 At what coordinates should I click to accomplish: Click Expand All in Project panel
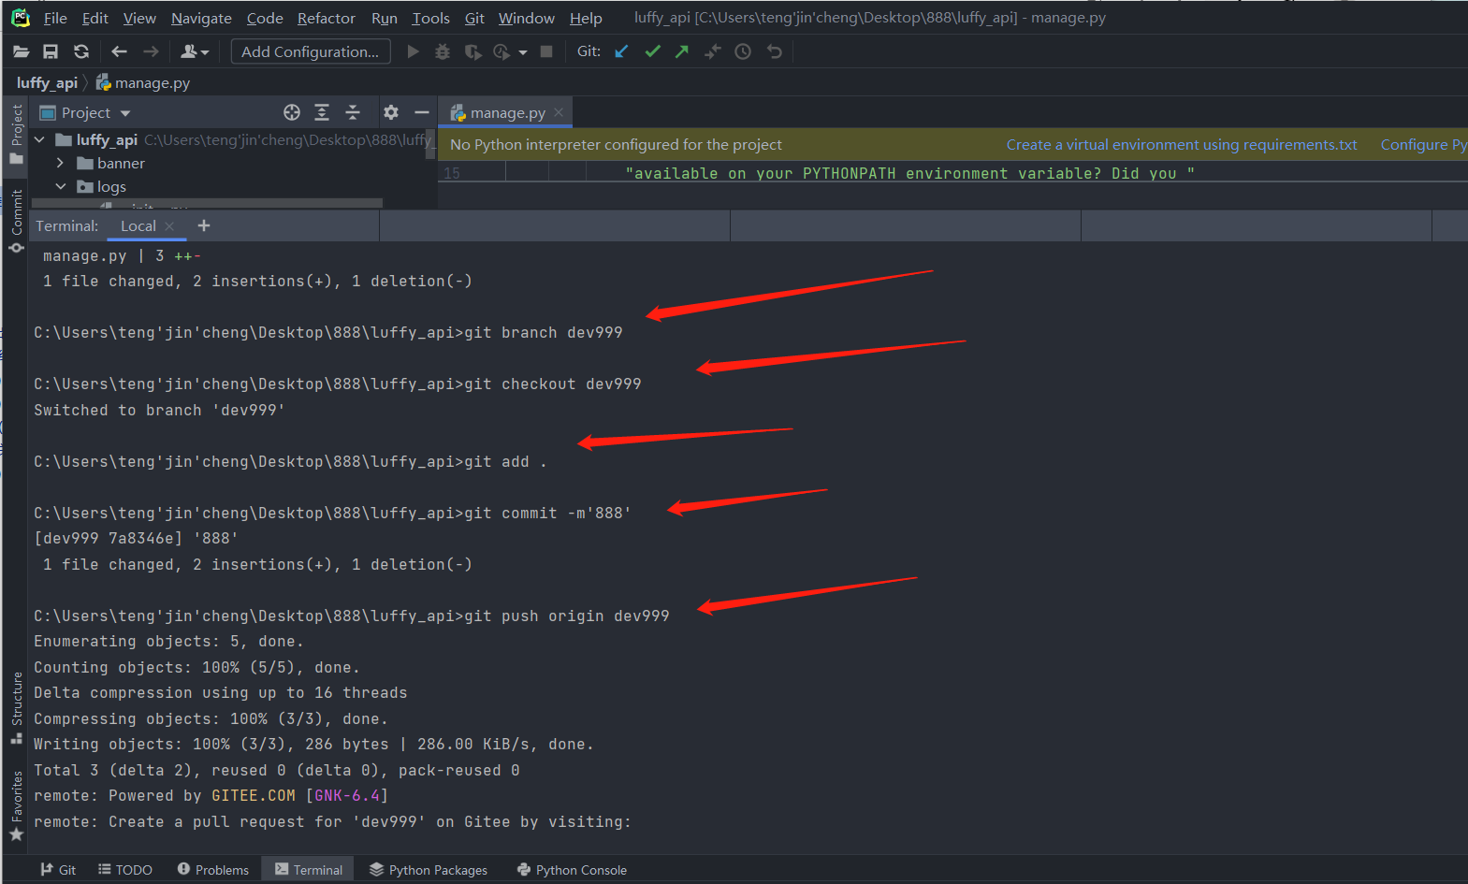[x=322, y=112]
